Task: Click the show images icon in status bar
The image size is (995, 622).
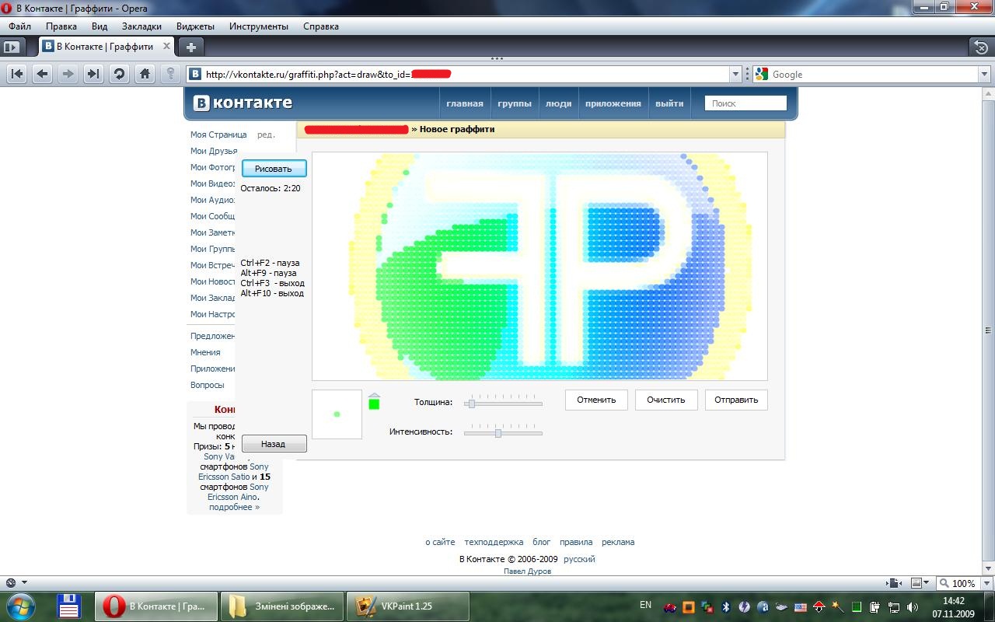Action: [916, 582]
